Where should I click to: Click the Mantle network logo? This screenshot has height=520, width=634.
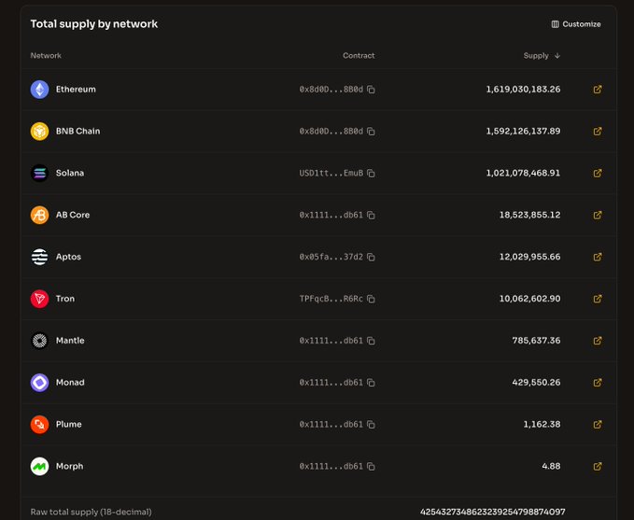pos(39,341)
